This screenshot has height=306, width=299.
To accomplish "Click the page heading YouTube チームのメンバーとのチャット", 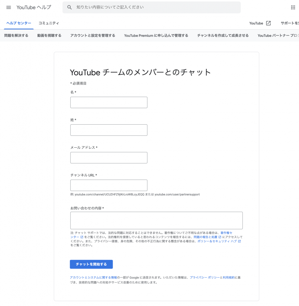I will [x=141, y=72].
